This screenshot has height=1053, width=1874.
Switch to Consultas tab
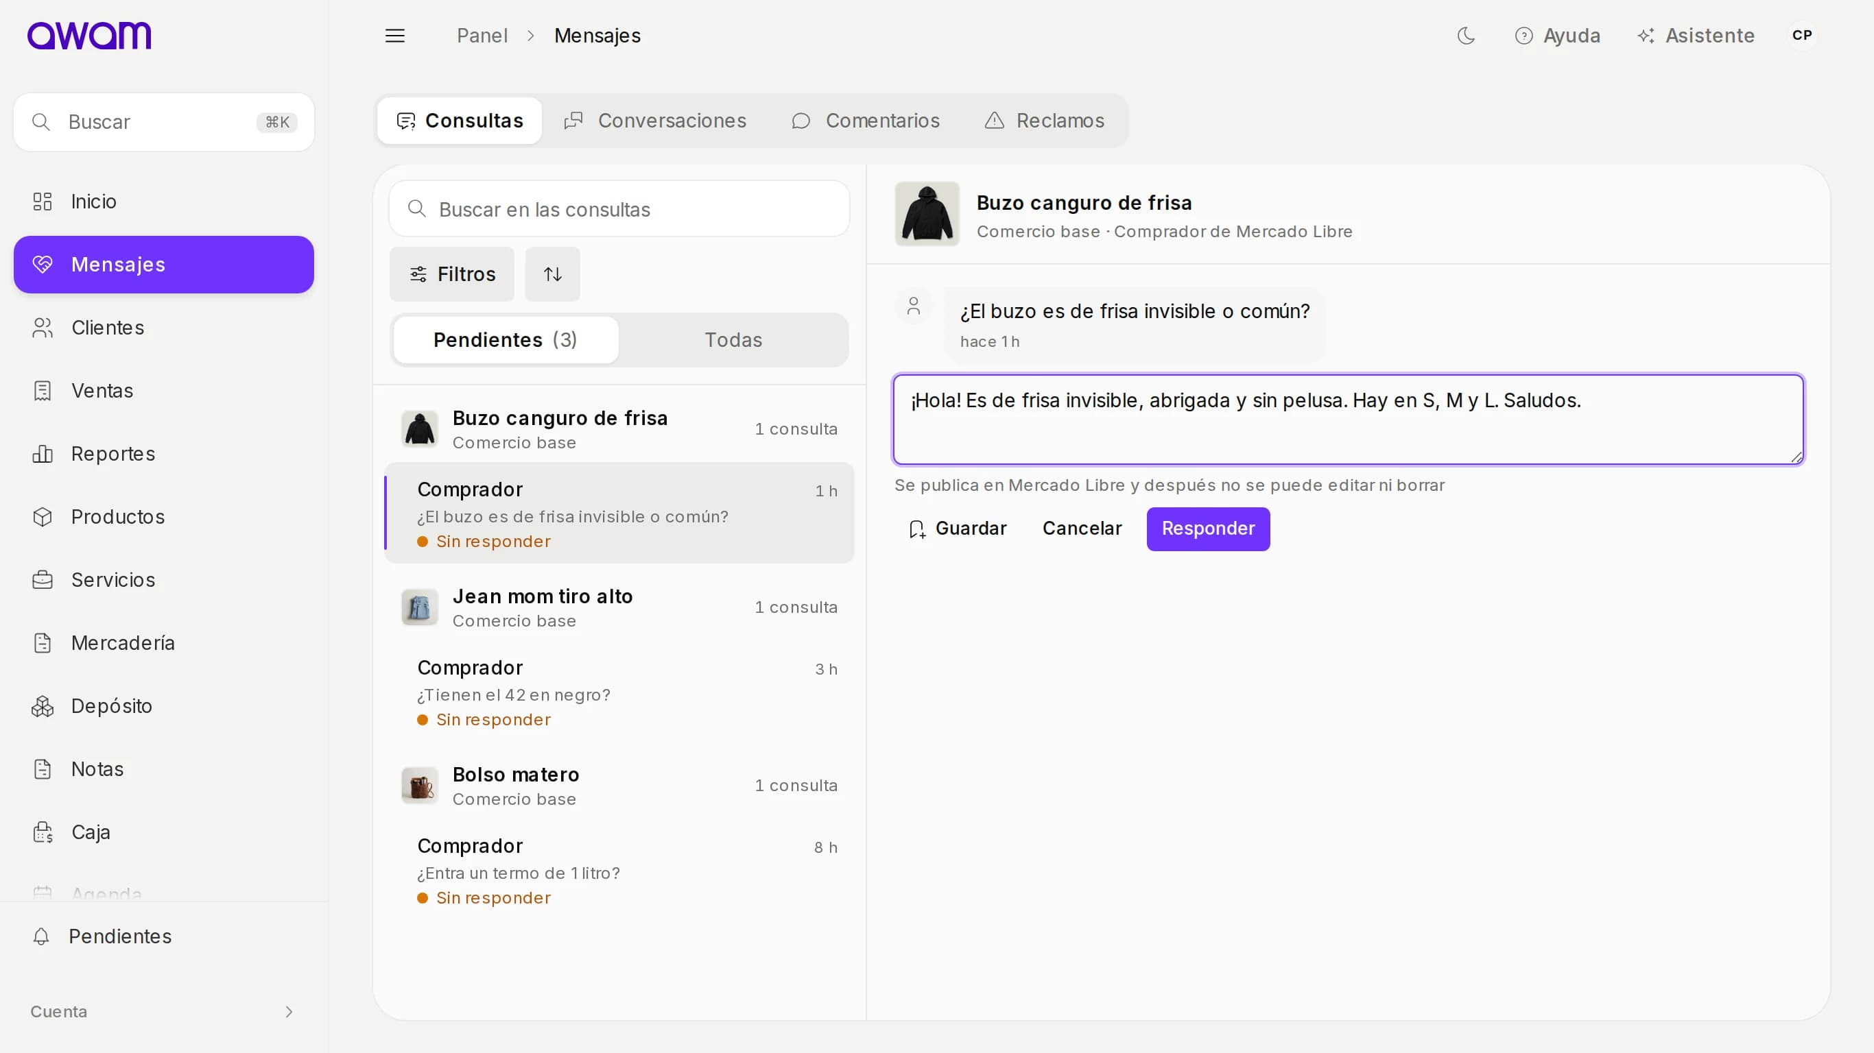(459, 121)
